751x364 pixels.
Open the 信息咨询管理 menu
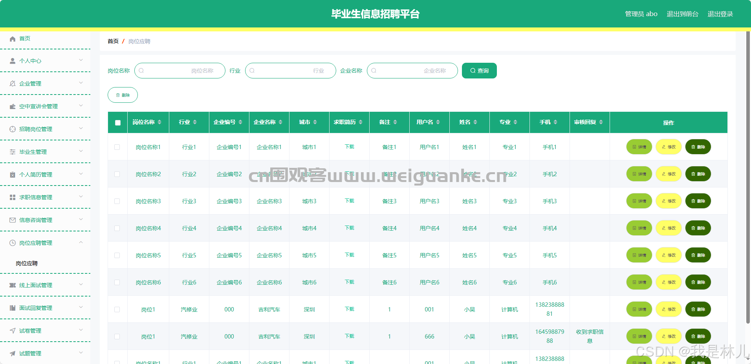click(45, 220)
